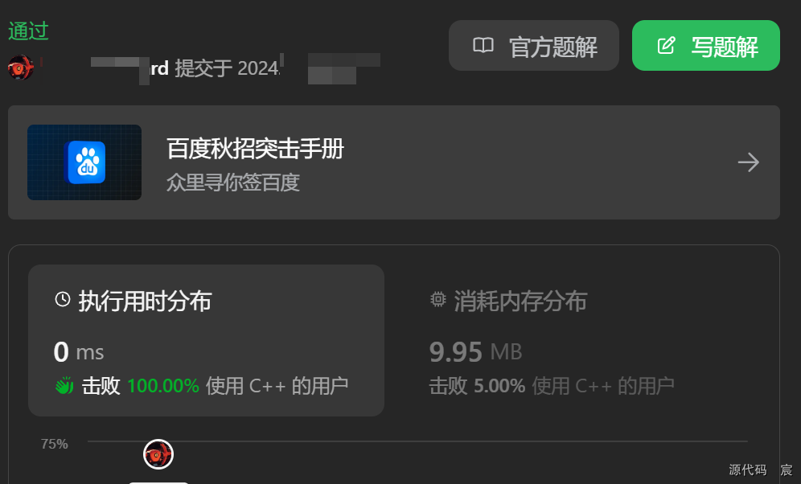
Task: Click the 9.95 MB memory value
Action: [475, 352]
